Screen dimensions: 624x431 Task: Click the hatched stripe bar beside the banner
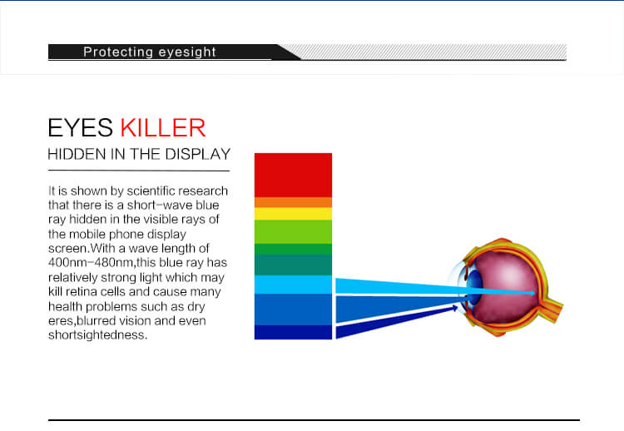point(433,52)
